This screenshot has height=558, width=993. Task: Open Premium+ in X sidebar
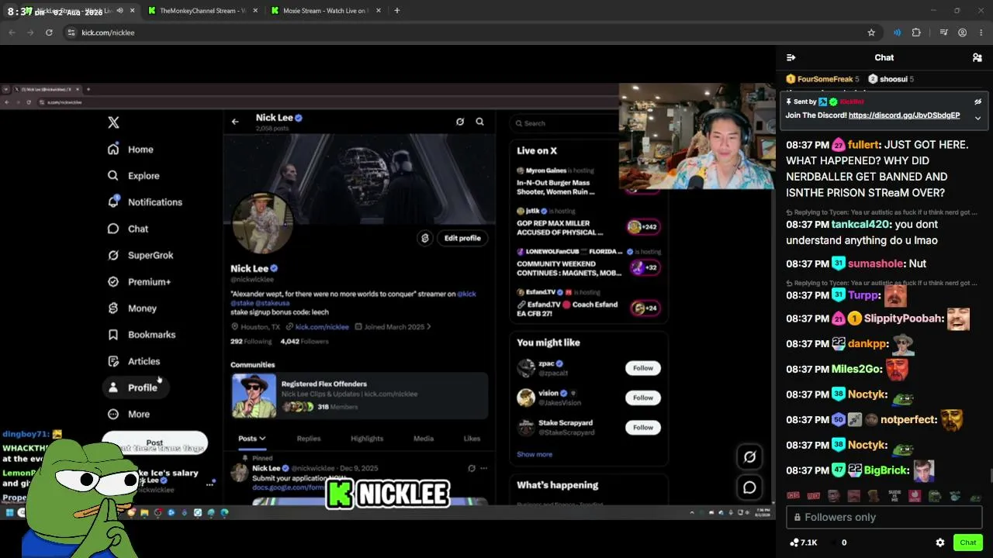tap(139, 282)
